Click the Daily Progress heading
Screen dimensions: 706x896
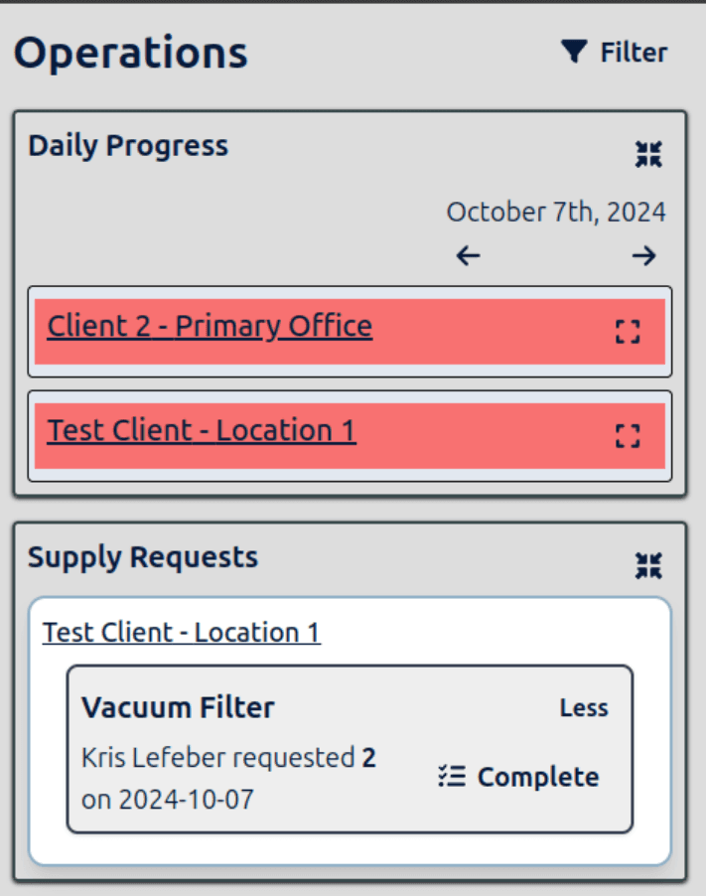coord(128,146)
